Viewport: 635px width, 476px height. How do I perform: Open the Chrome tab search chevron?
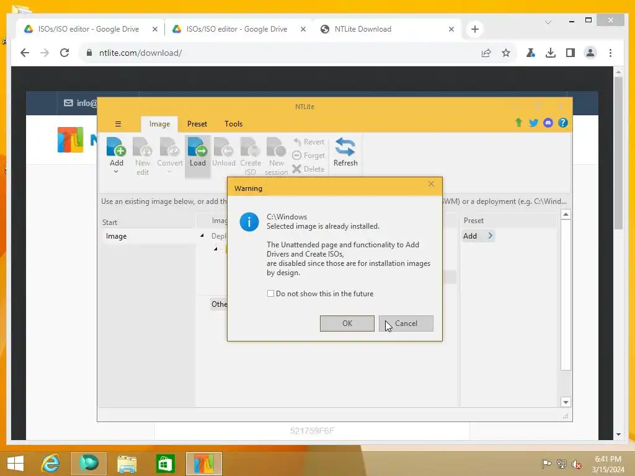(x=548, y=22)
